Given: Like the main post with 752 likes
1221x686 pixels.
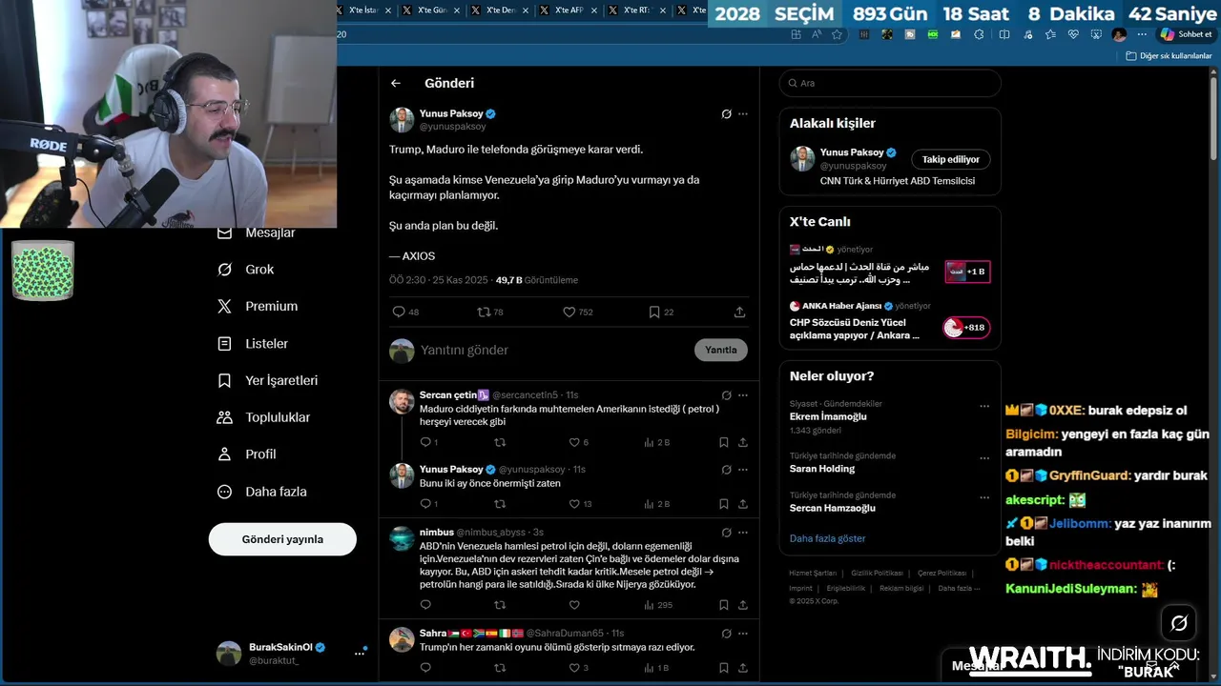Looking at the screenshot, I should pyautogui.click(x=577, y=312).
